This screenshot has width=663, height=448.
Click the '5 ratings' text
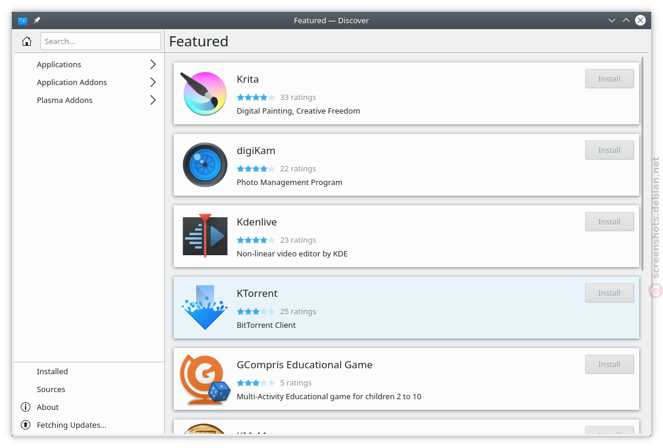[296, 383]
